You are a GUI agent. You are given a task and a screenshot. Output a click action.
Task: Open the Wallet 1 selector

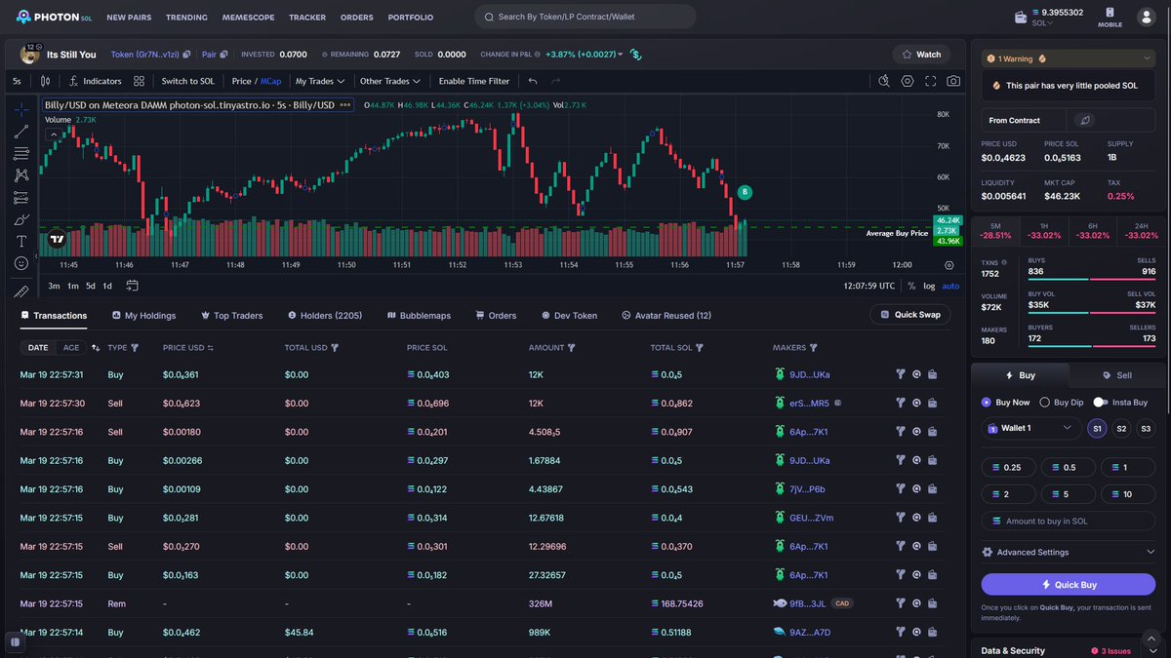(1030, 428)
